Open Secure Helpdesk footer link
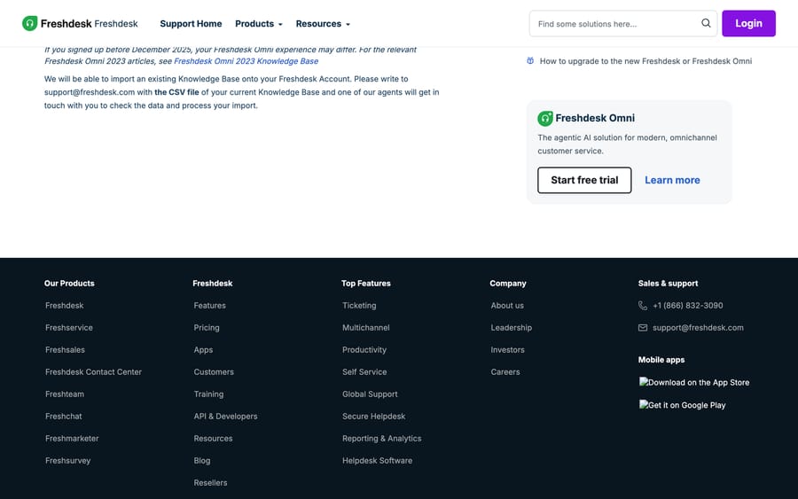Image resolution: width=798 pixels, height=499 pixels. (x=373, y=416)
